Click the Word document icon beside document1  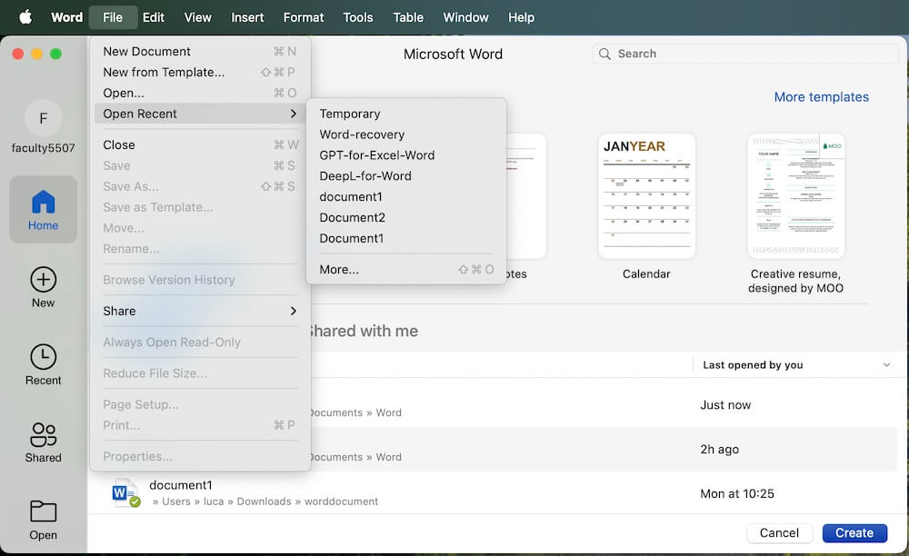[x=125, y=491]
